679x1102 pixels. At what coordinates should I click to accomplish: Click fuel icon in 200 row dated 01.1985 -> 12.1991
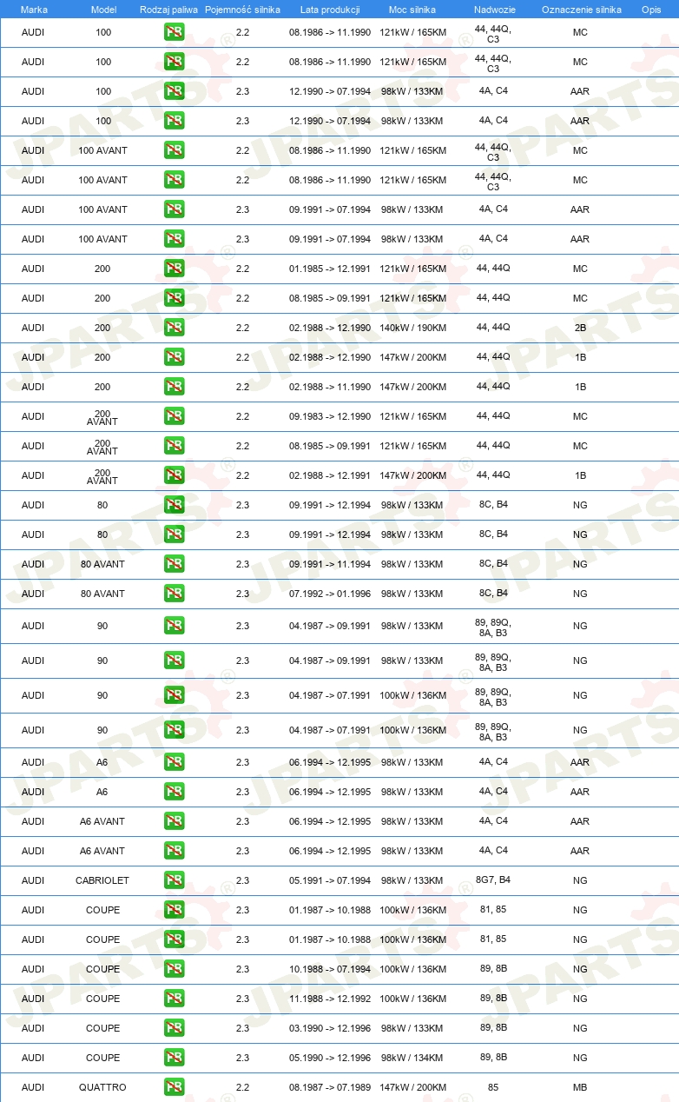point(174,269)
